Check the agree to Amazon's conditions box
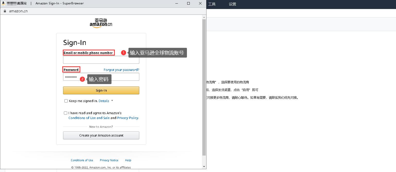 (65, 113)
